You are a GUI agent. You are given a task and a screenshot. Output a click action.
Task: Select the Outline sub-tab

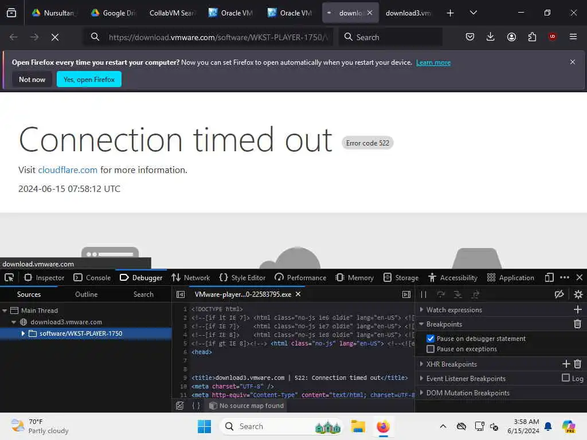pyautogui.click(x=86, y=294)
